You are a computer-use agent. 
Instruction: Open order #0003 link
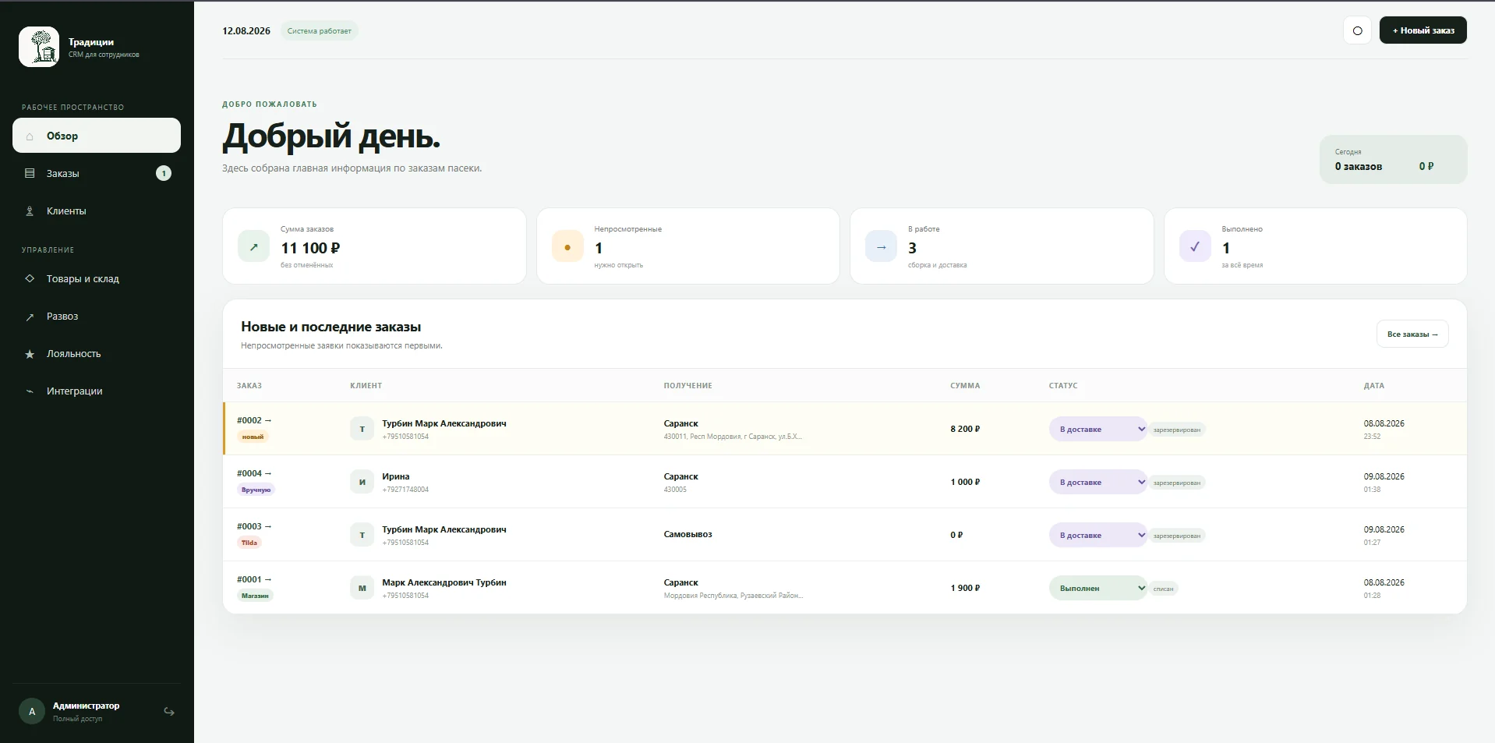tap(254, 526)
